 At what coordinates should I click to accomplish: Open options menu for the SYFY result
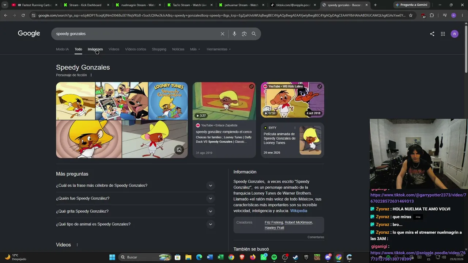coord(295,128)
